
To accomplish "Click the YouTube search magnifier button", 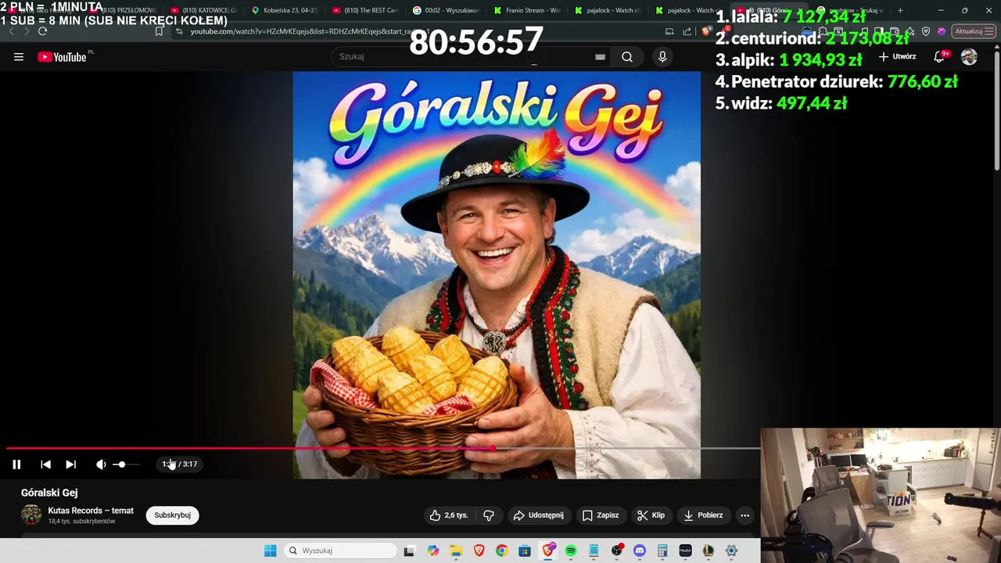I will tap(627, 57).
